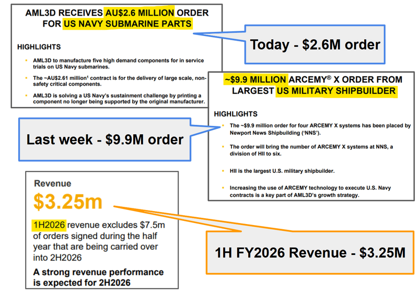Click the HIGHLIGHTS heading in the ARCEMY X announcement

pos(236,113)
